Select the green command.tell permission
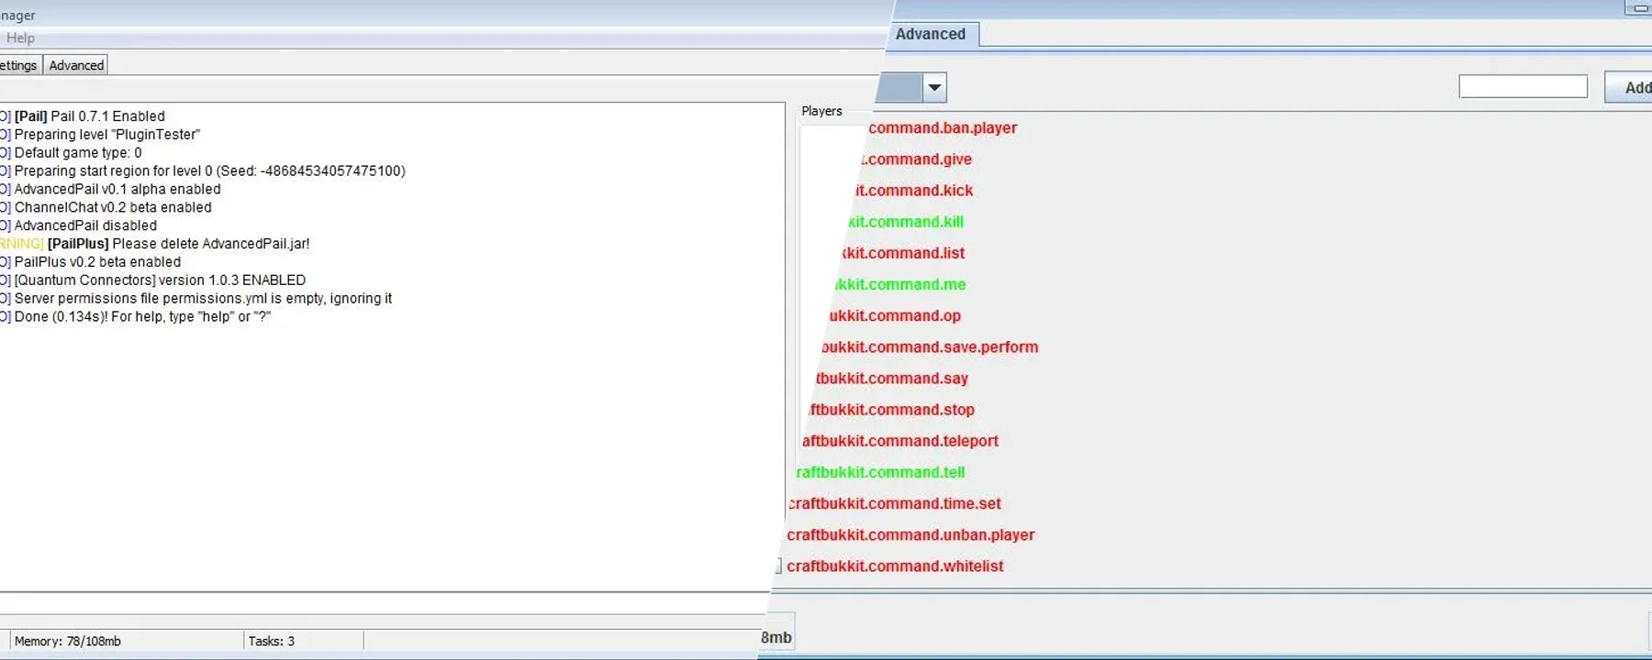The height and width of the screenshot is (660, 1652). point(880,472)
